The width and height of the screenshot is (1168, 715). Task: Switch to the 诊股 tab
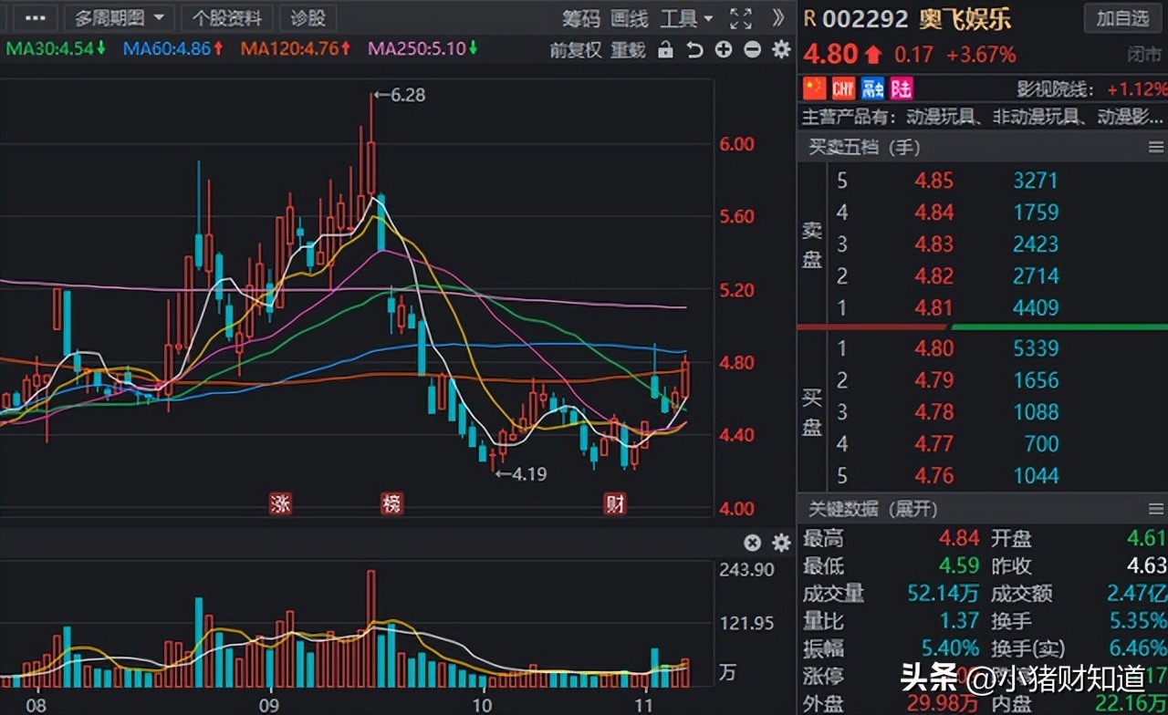click(308, 18)
